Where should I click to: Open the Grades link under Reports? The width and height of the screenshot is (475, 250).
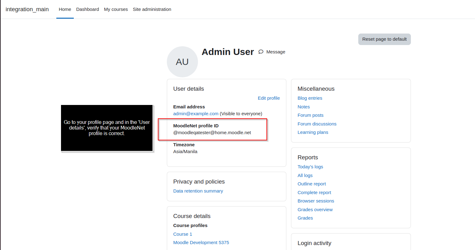(x=305, y=218)
